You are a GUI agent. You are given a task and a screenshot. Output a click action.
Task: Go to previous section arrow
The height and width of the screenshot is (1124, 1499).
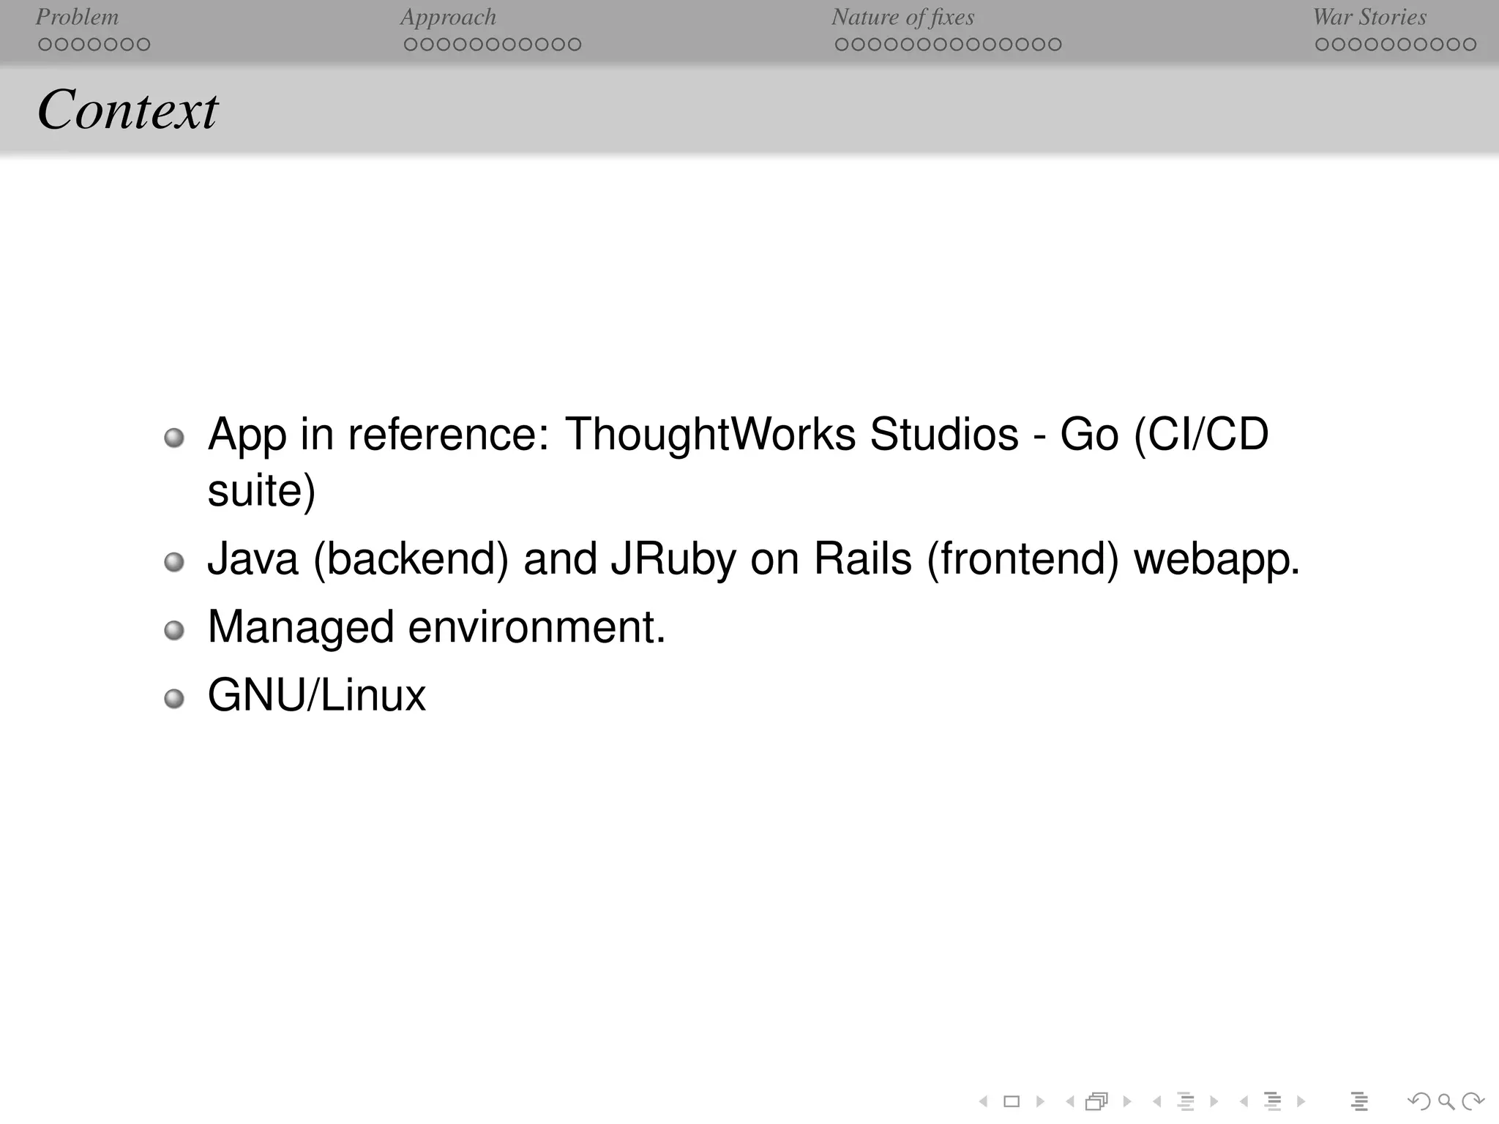point(1244,1101)
